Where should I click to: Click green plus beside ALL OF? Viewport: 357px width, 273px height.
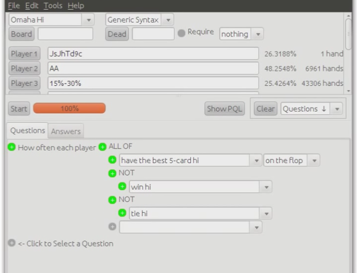102,147
